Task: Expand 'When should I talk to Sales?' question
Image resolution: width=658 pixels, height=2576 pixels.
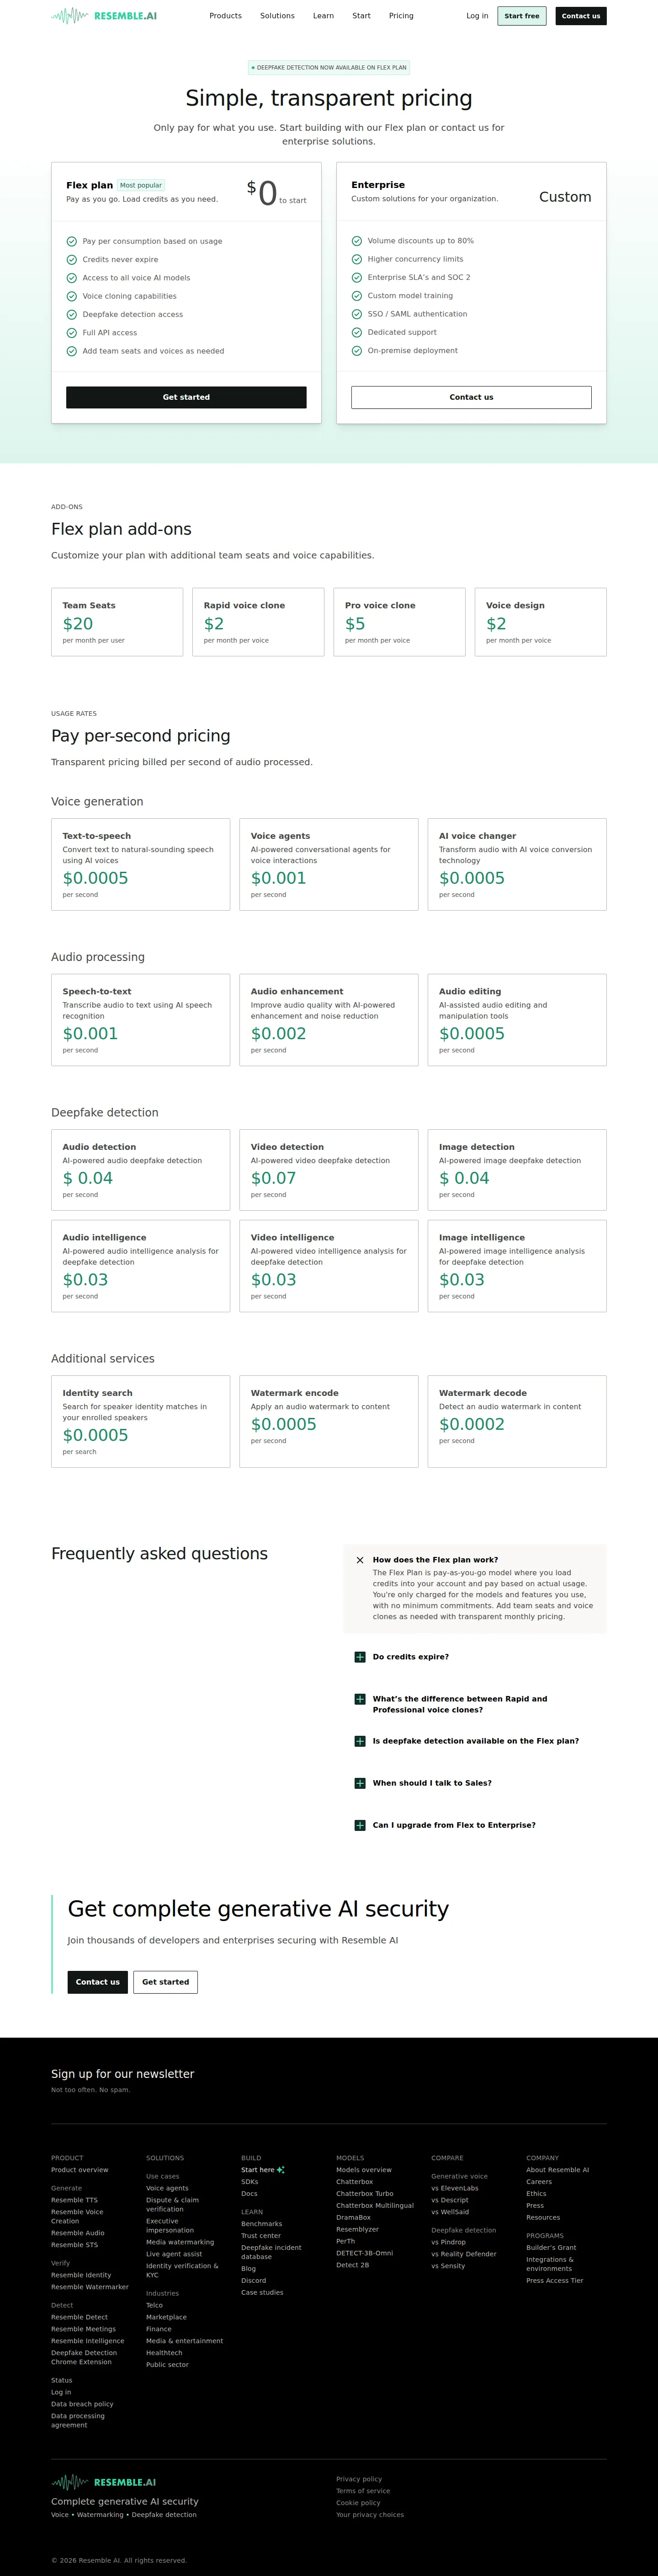Action: click(x=360, y=1783)
